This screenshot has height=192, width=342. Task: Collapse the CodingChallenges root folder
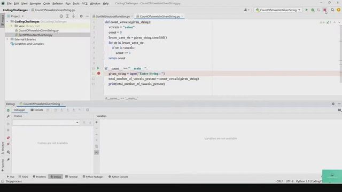(7, 21)
